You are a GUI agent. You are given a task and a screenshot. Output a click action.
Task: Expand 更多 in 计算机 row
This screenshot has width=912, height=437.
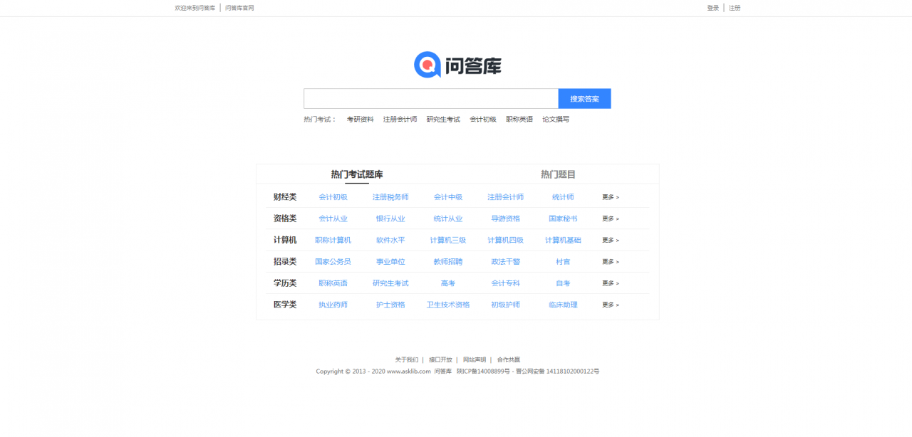(611, 240)
